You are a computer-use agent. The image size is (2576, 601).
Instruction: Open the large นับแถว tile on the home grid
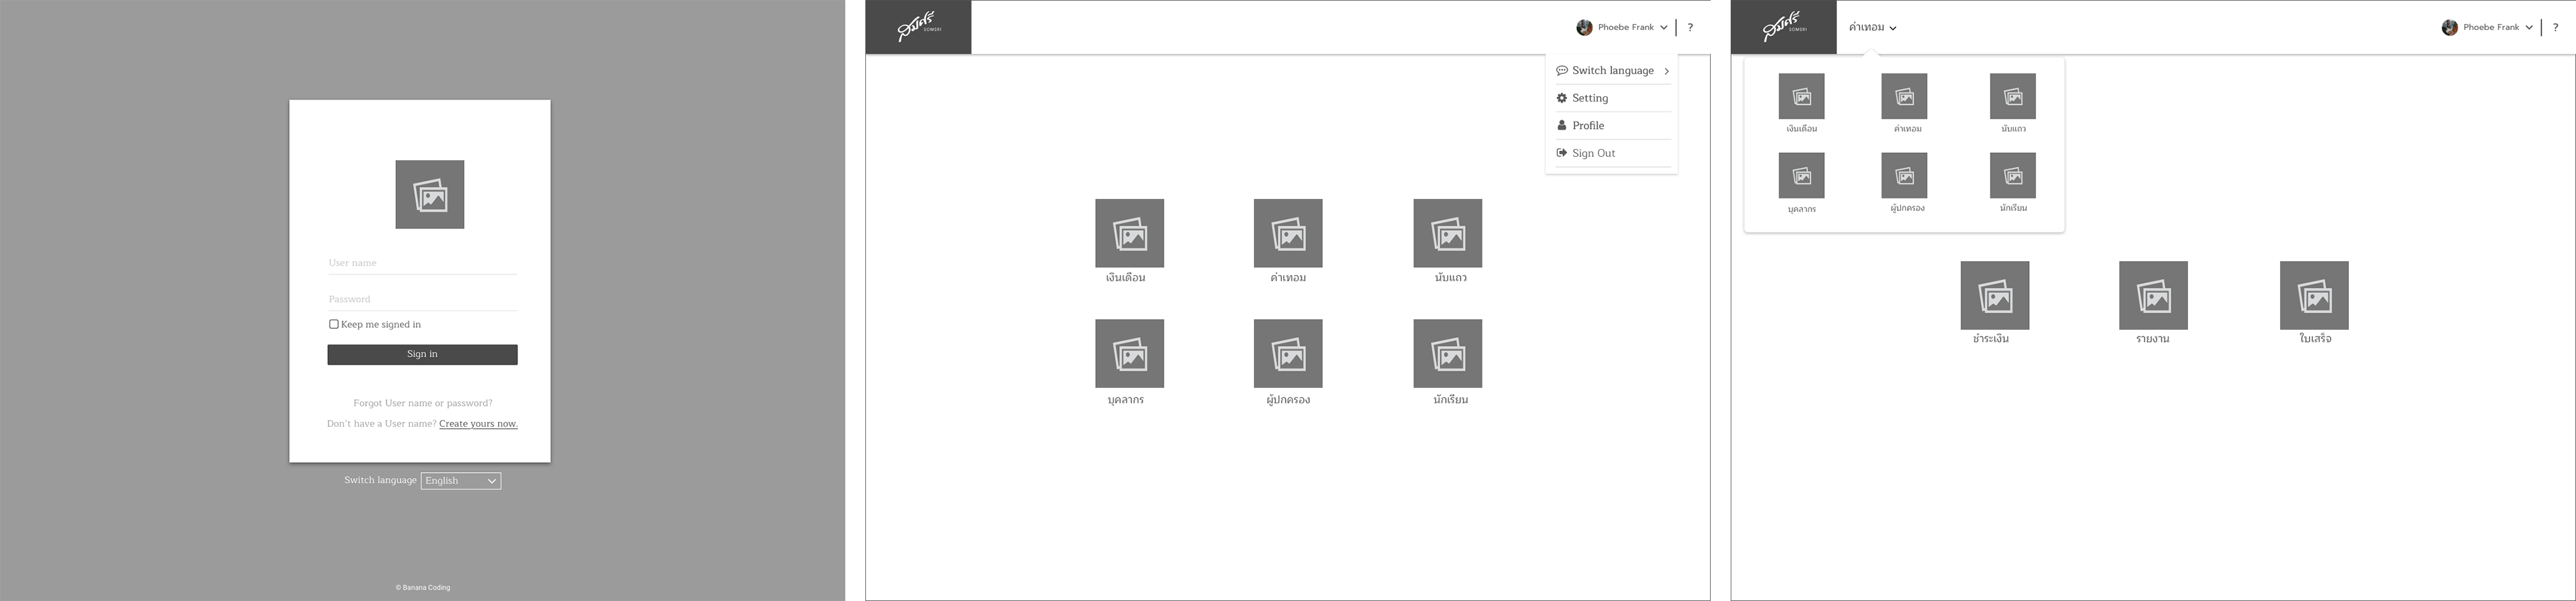(x=1447, y=233)
